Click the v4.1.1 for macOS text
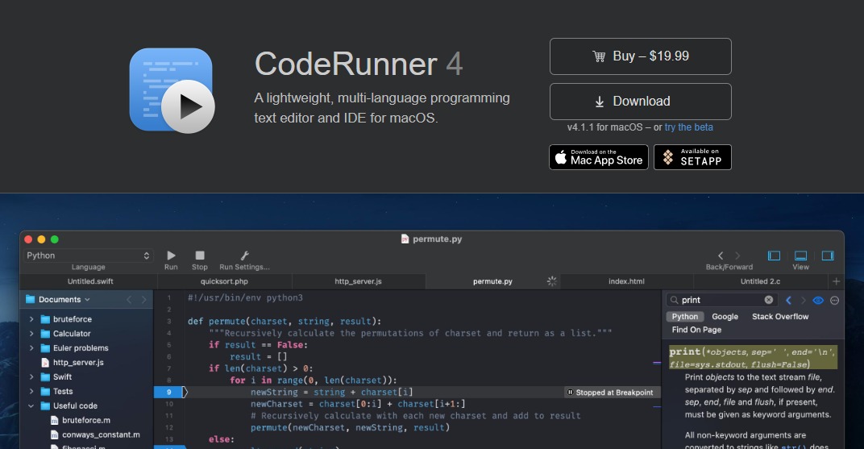The height and width of the screenshot is (449, 864). pyautogui.click(x=605, y=127)
